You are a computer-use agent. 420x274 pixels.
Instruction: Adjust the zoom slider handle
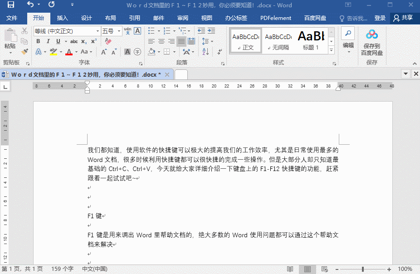tap(363, 269)
